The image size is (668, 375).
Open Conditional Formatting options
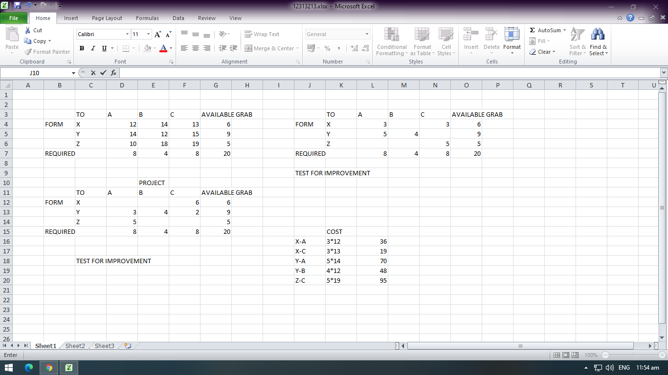(x=391, y=42)
